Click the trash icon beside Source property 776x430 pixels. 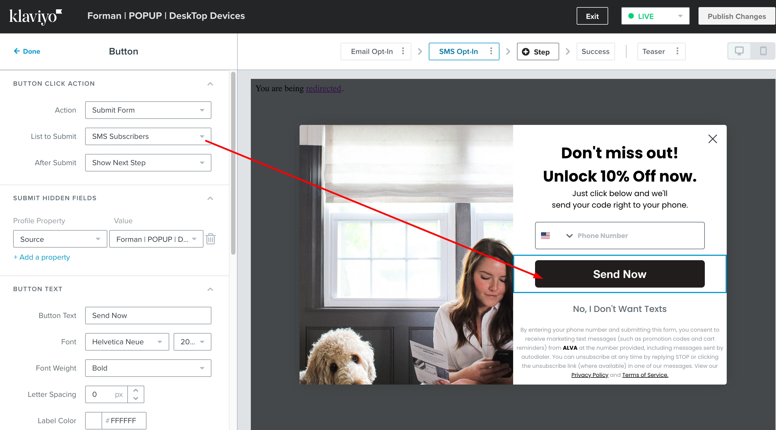(210, 239)
